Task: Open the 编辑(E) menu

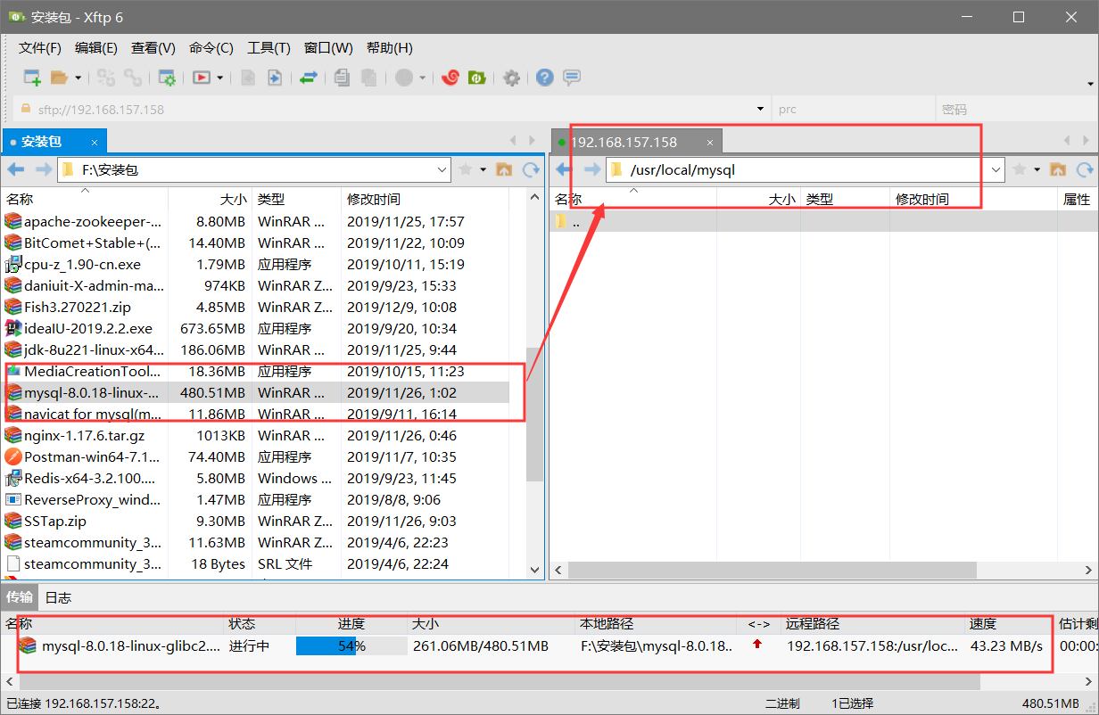Action: pos(96,48)
